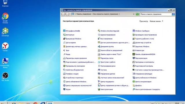
Task: Open Учетные записи пользователей link
Action: click(x=112, y=78)
